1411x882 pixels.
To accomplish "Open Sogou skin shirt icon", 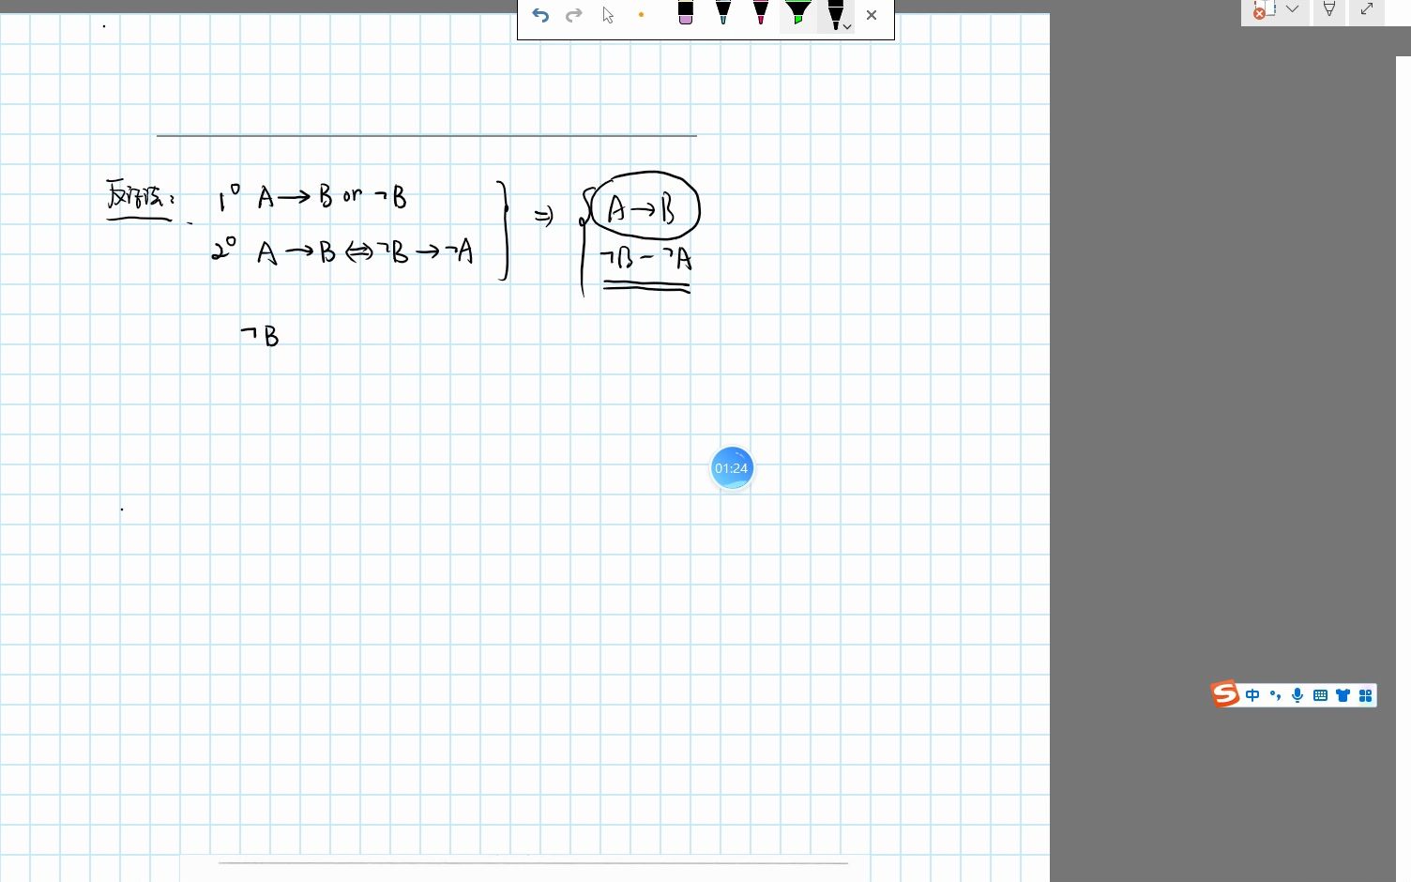I will 1343,695.
